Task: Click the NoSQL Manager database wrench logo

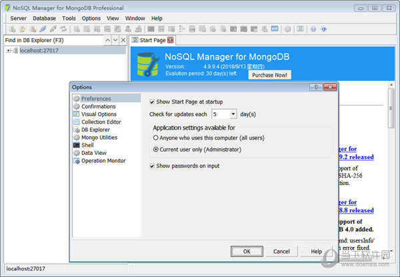Action: tap(148, 64)
